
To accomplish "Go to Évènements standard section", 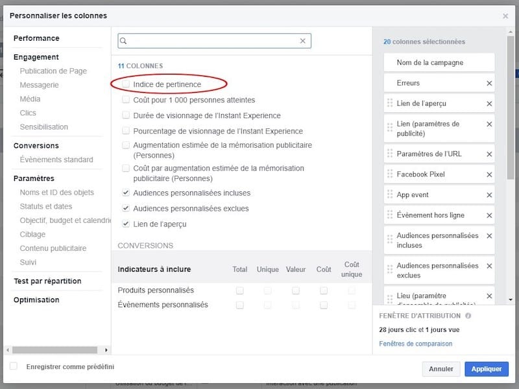I will point(56,159).
